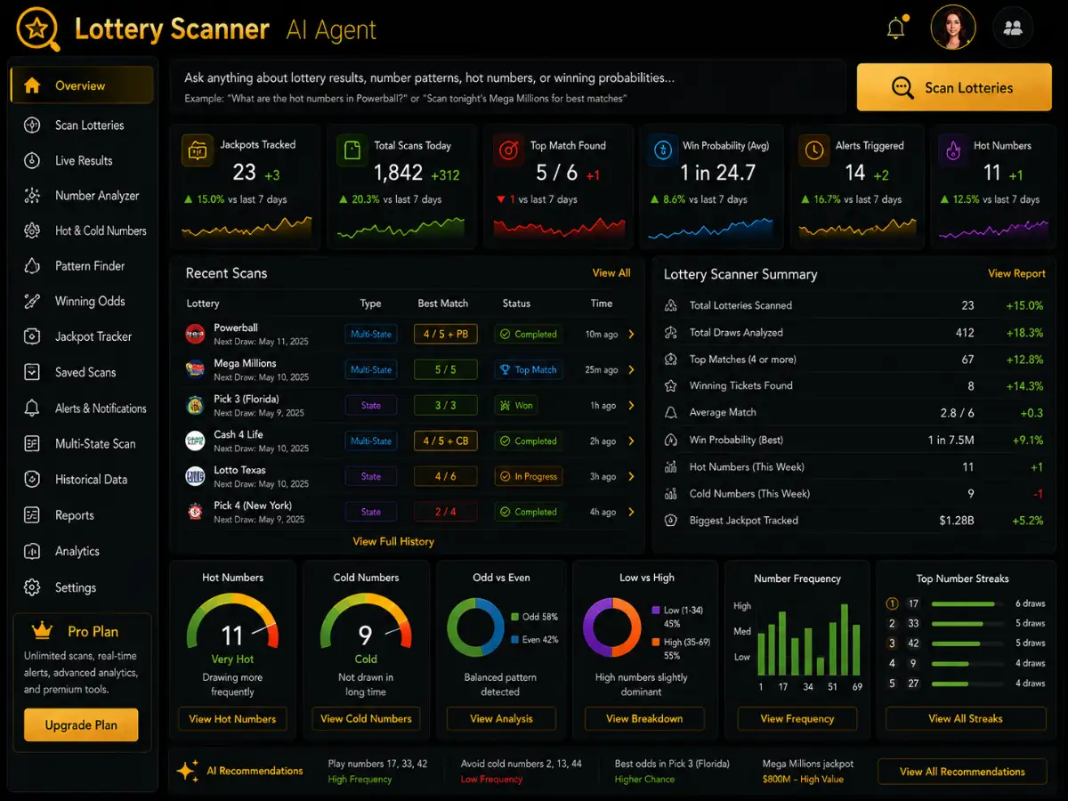Click the View All Recommendations button

tap(962, 772)
